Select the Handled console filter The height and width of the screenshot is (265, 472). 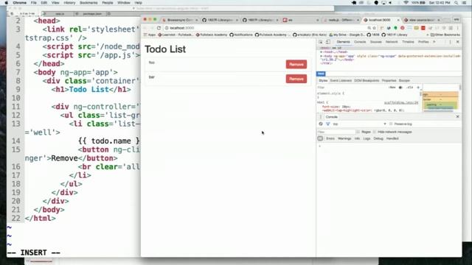pyautogui.click(x=392, y=138)
